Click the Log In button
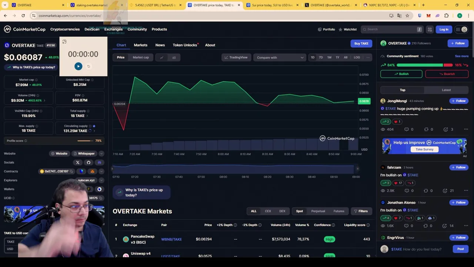The image size is (474, 267). point(444,29)
